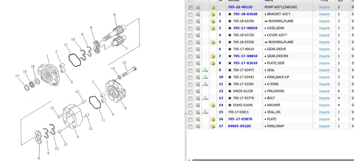Viewport: 354px width, 161px height.
Task: Click Inquire for COVER ASS'Y price
Action: point(324,35)
